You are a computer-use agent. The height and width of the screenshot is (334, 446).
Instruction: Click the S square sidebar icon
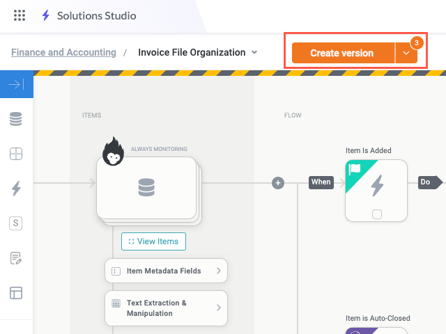16,223
